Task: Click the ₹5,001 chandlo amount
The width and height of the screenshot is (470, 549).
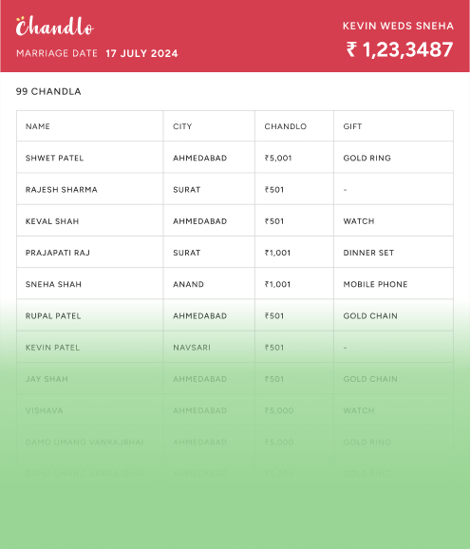Action: pyautogui.click(x=278, y=158)
